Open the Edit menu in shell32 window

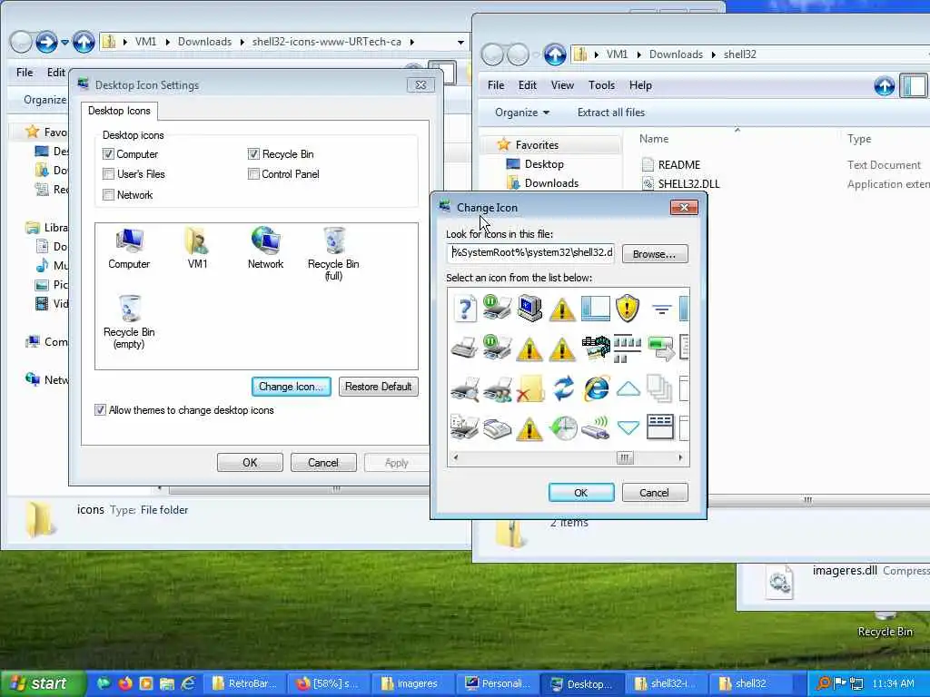click(528, 85)
